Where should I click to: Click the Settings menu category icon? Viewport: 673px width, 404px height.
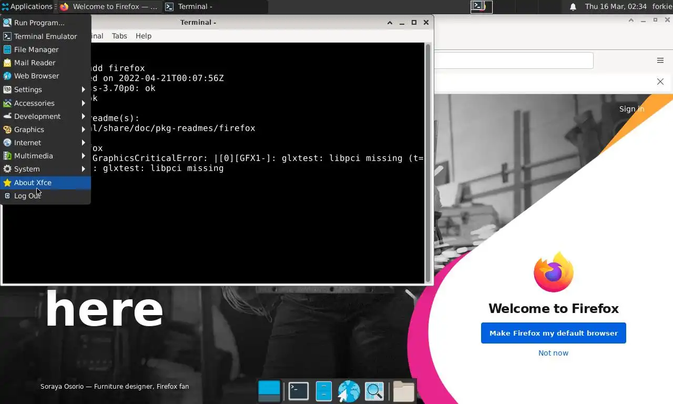click(7, 89)
